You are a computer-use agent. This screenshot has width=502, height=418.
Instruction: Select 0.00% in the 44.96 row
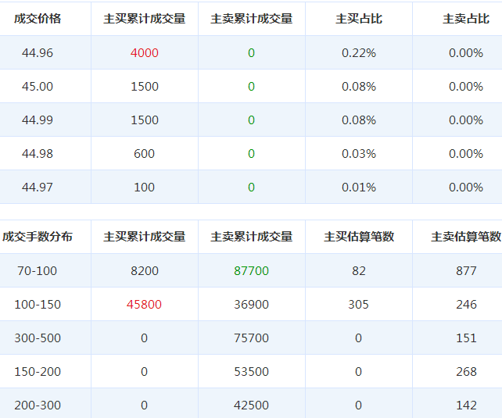tap(466, 53)
